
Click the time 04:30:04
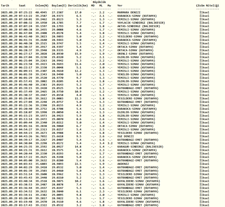click(x=26, y=143)
